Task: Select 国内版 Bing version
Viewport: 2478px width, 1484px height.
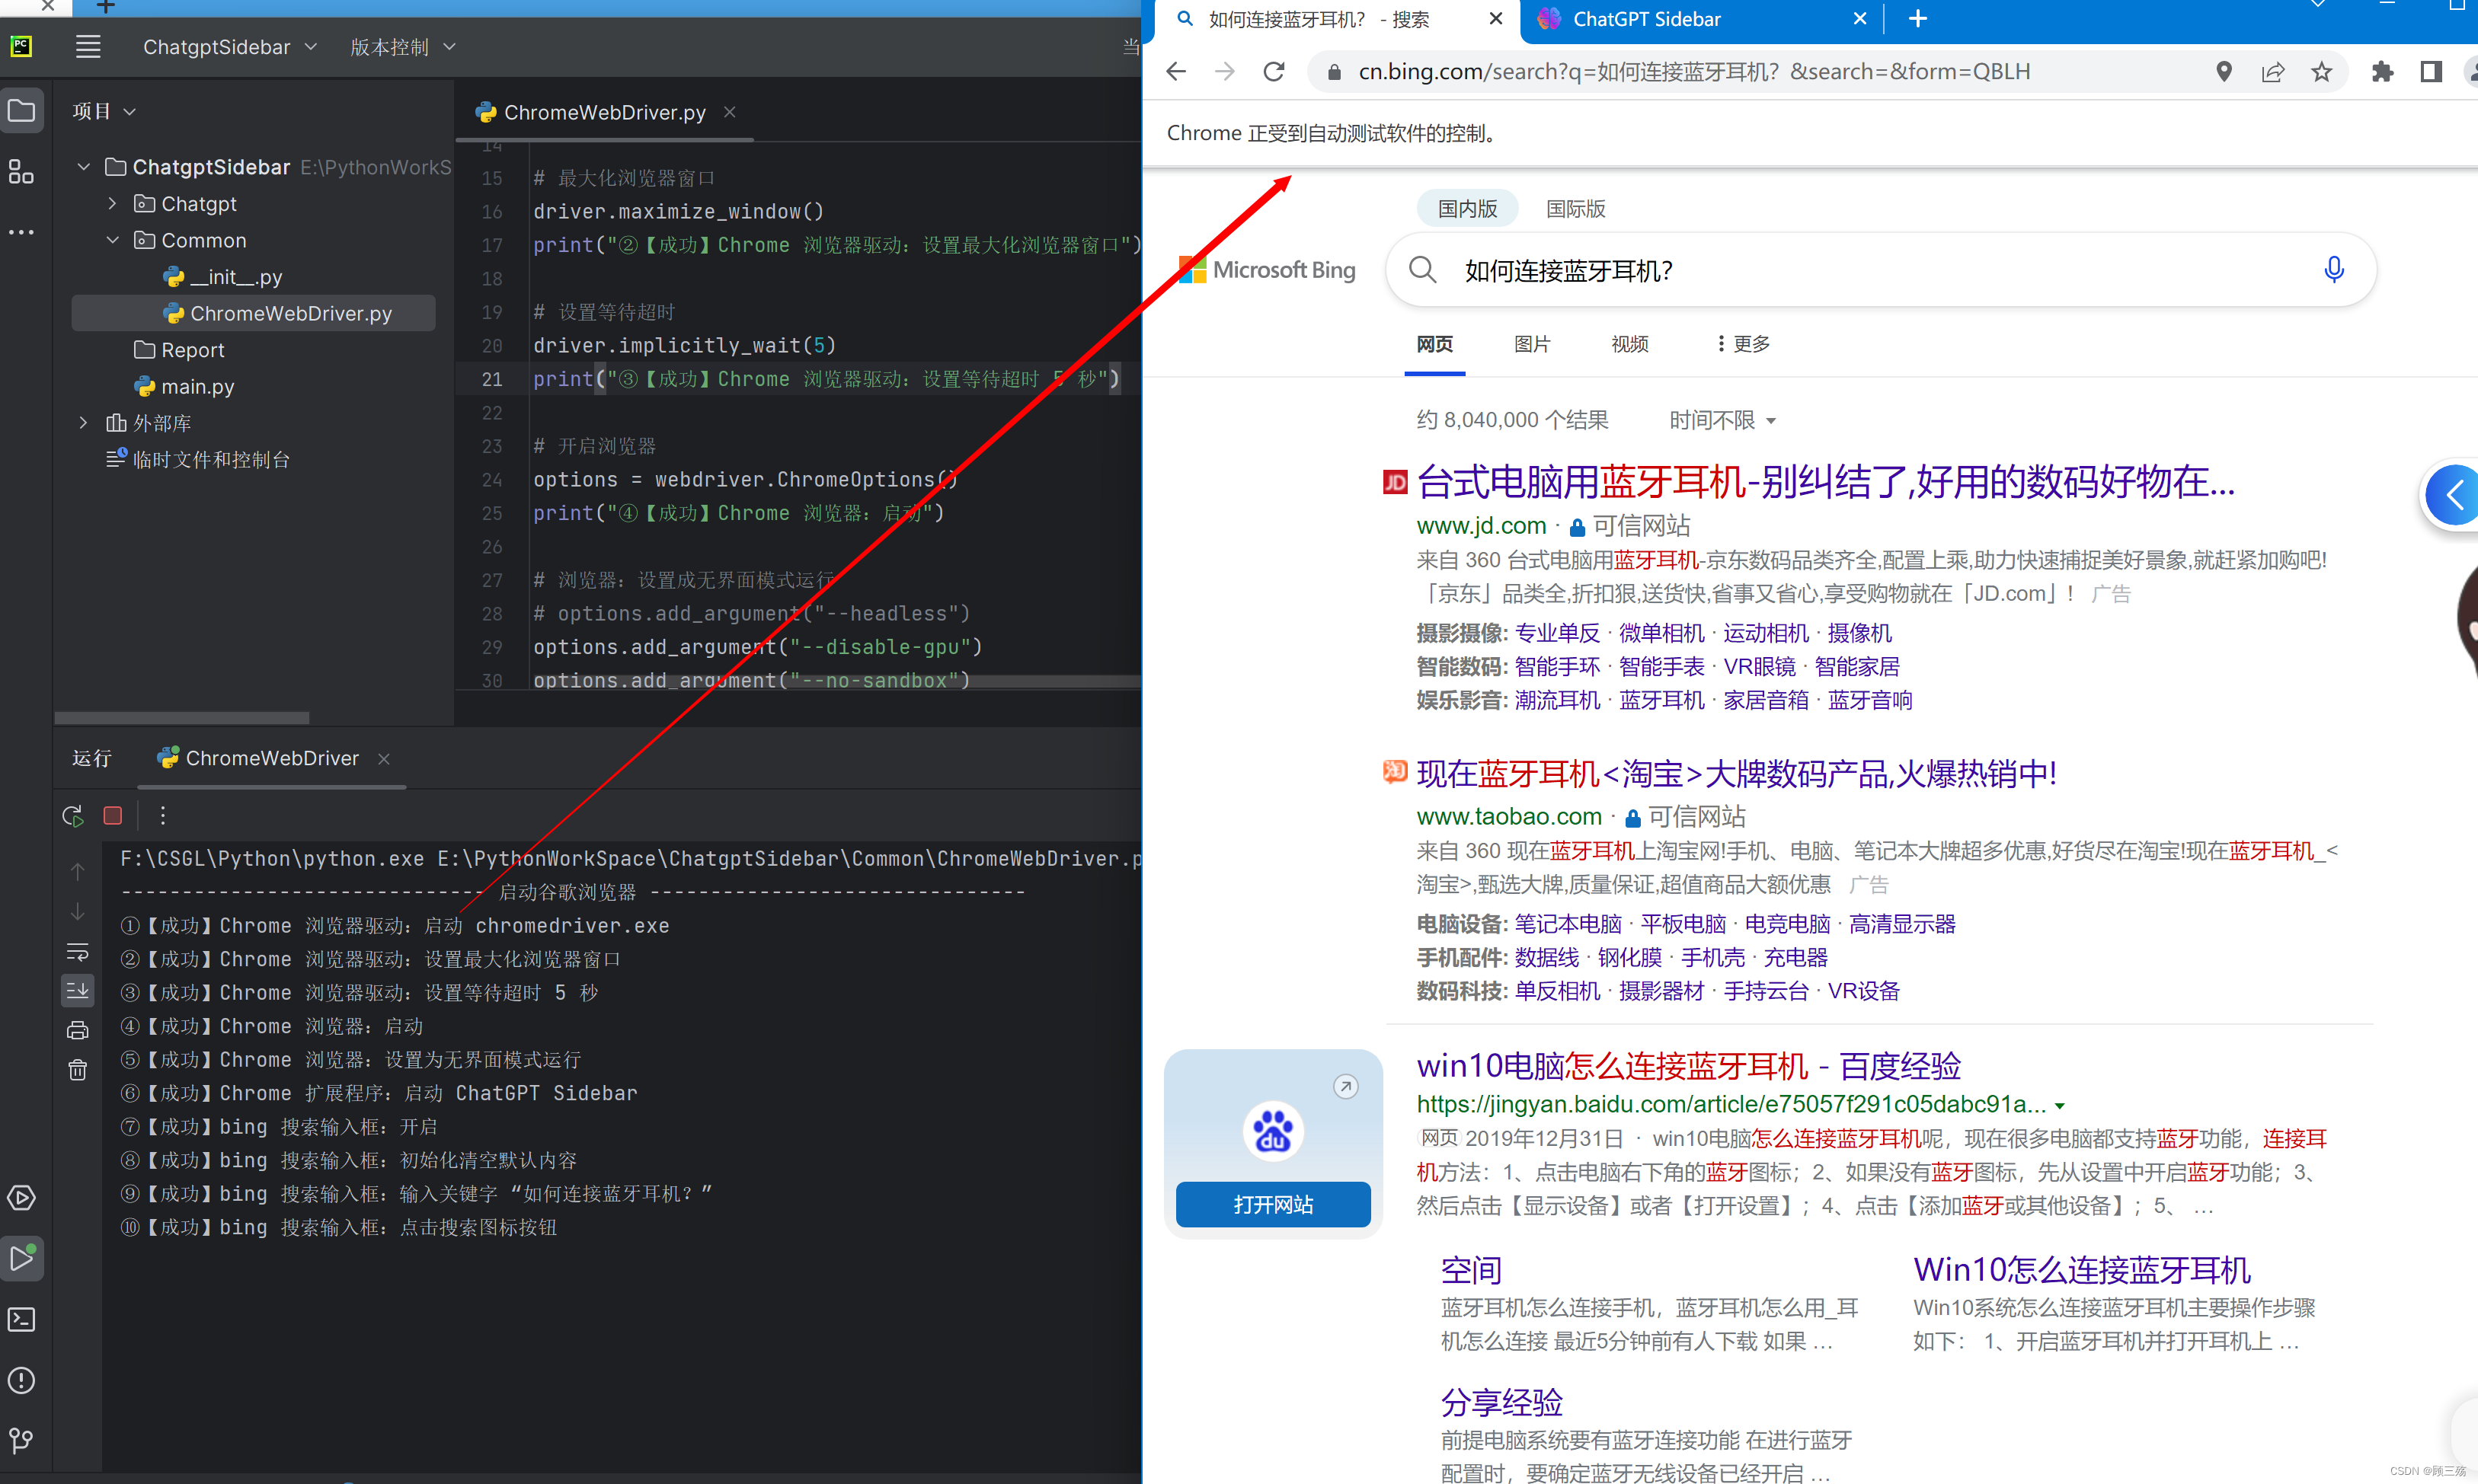Action: click(x=1468, y=209)
